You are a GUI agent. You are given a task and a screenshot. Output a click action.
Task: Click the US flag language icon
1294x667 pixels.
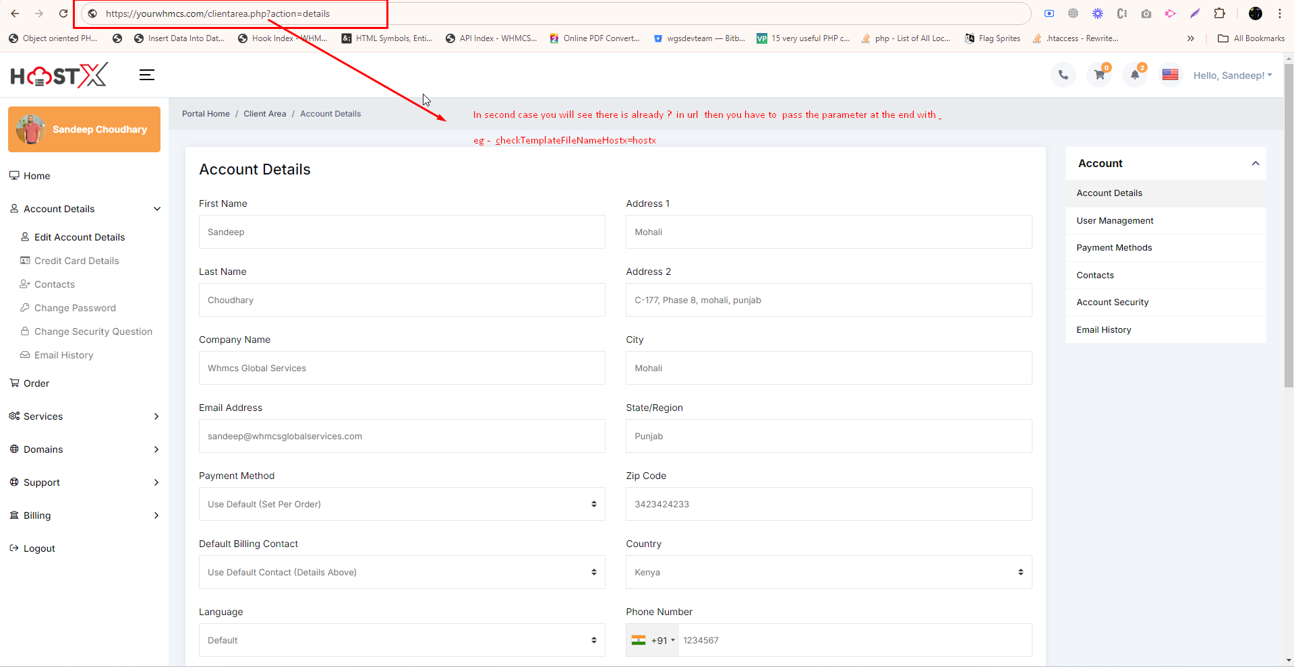(x=1170, y=75)
